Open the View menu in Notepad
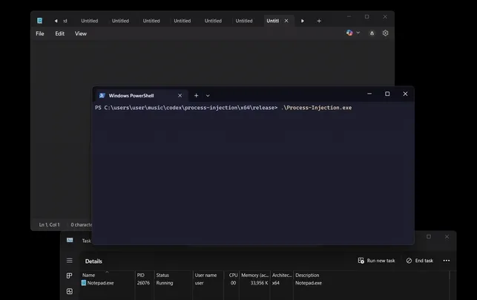 coord(81,33)
